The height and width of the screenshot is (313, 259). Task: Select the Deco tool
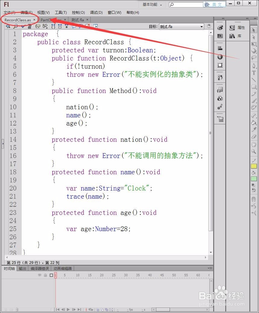coord(254,108)
